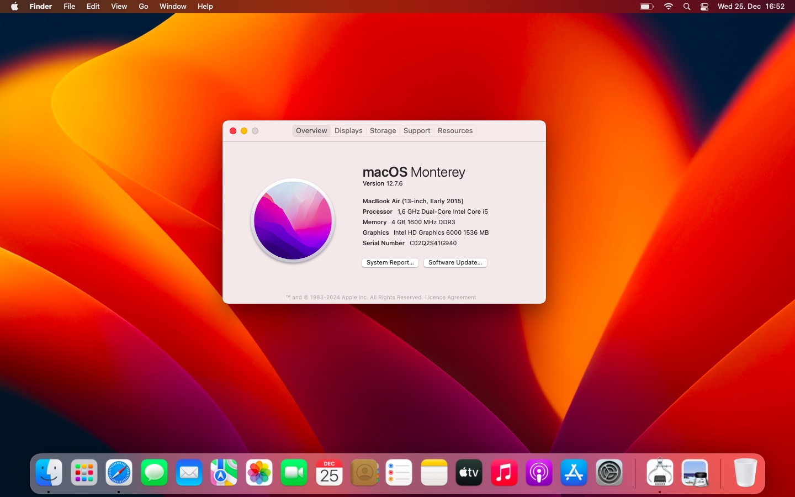Click the date and time clock
The height and width of the screenshot is (497, 795).
coord(751,7)
